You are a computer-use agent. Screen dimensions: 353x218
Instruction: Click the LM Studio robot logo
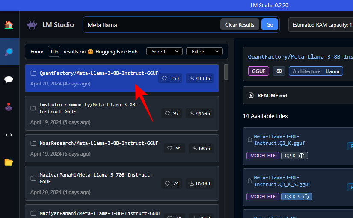click(x=32, y=24)
